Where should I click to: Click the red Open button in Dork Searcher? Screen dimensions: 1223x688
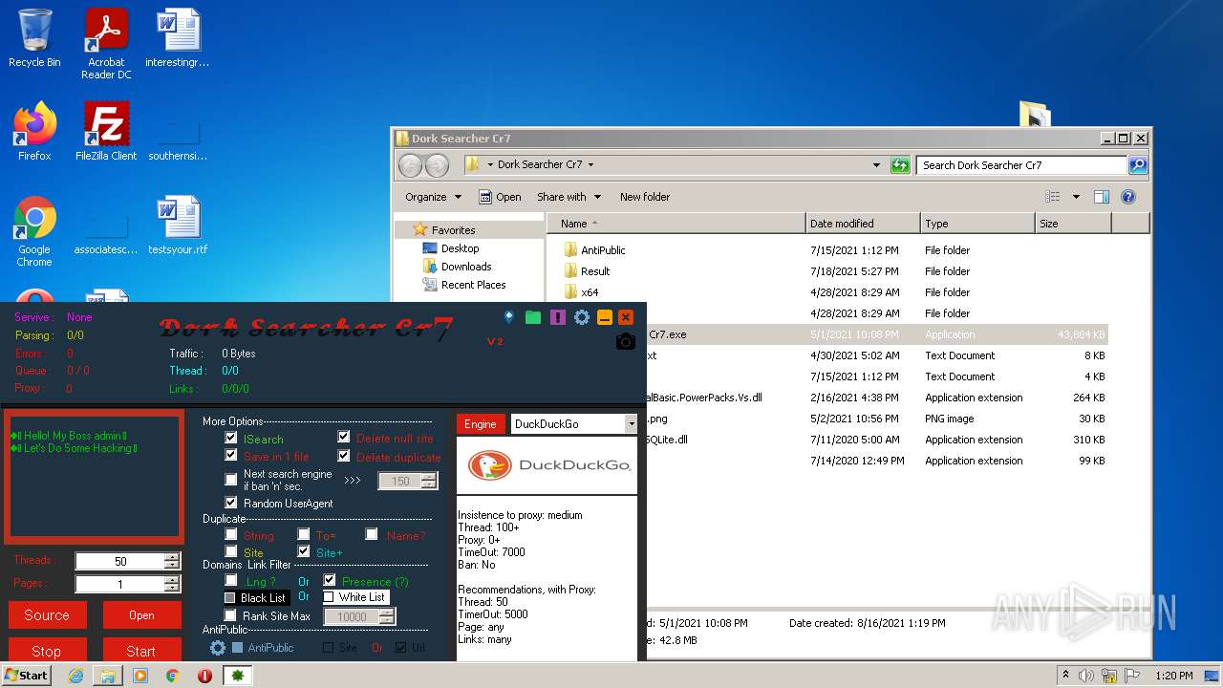141,615
